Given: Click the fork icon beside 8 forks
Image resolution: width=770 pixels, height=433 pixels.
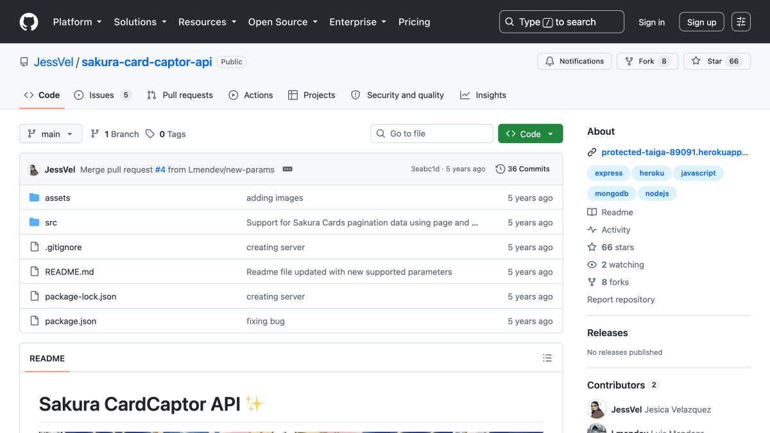Looking at the screenshot, I should pyautogui.click(x=592, y=282).
